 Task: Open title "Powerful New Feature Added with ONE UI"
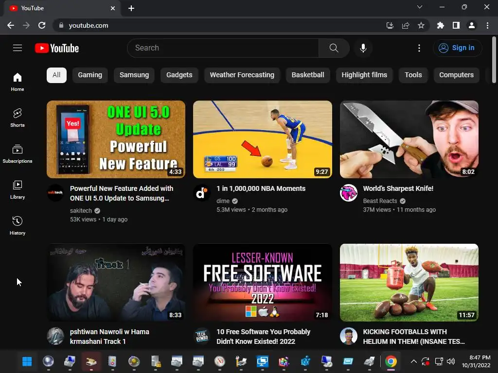click(122, 193)
